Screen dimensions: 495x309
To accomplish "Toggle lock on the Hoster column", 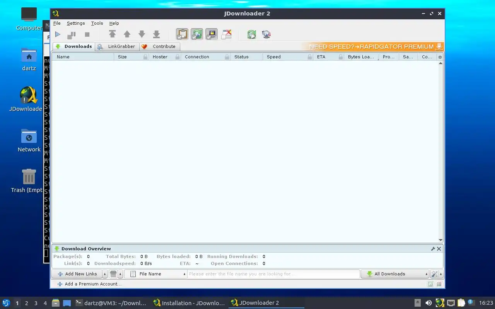I will 178,57.
